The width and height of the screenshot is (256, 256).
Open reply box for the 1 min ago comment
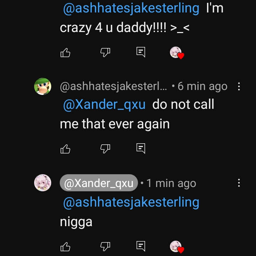tap(141, 246)
